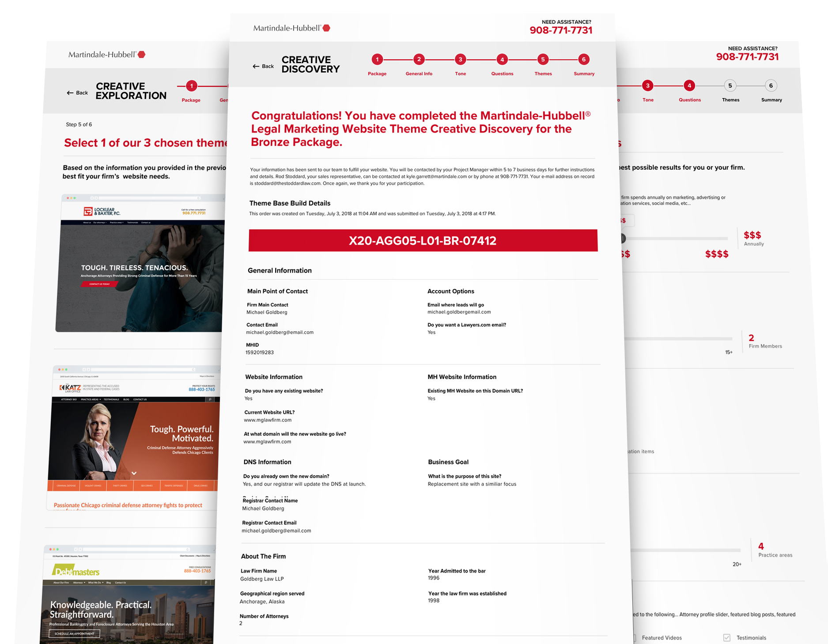828x644 pixels.
Task: Expand Our attorneys in the Locklear & Baxter menu
Action: tap(100, 223)
